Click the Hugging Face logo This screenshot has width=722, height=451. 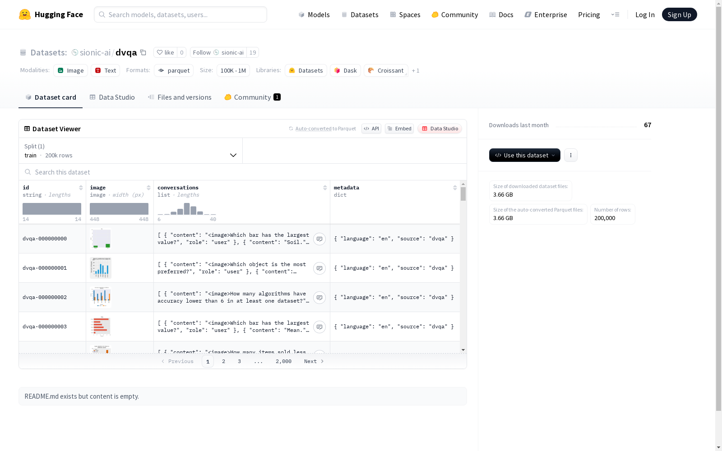51,14
